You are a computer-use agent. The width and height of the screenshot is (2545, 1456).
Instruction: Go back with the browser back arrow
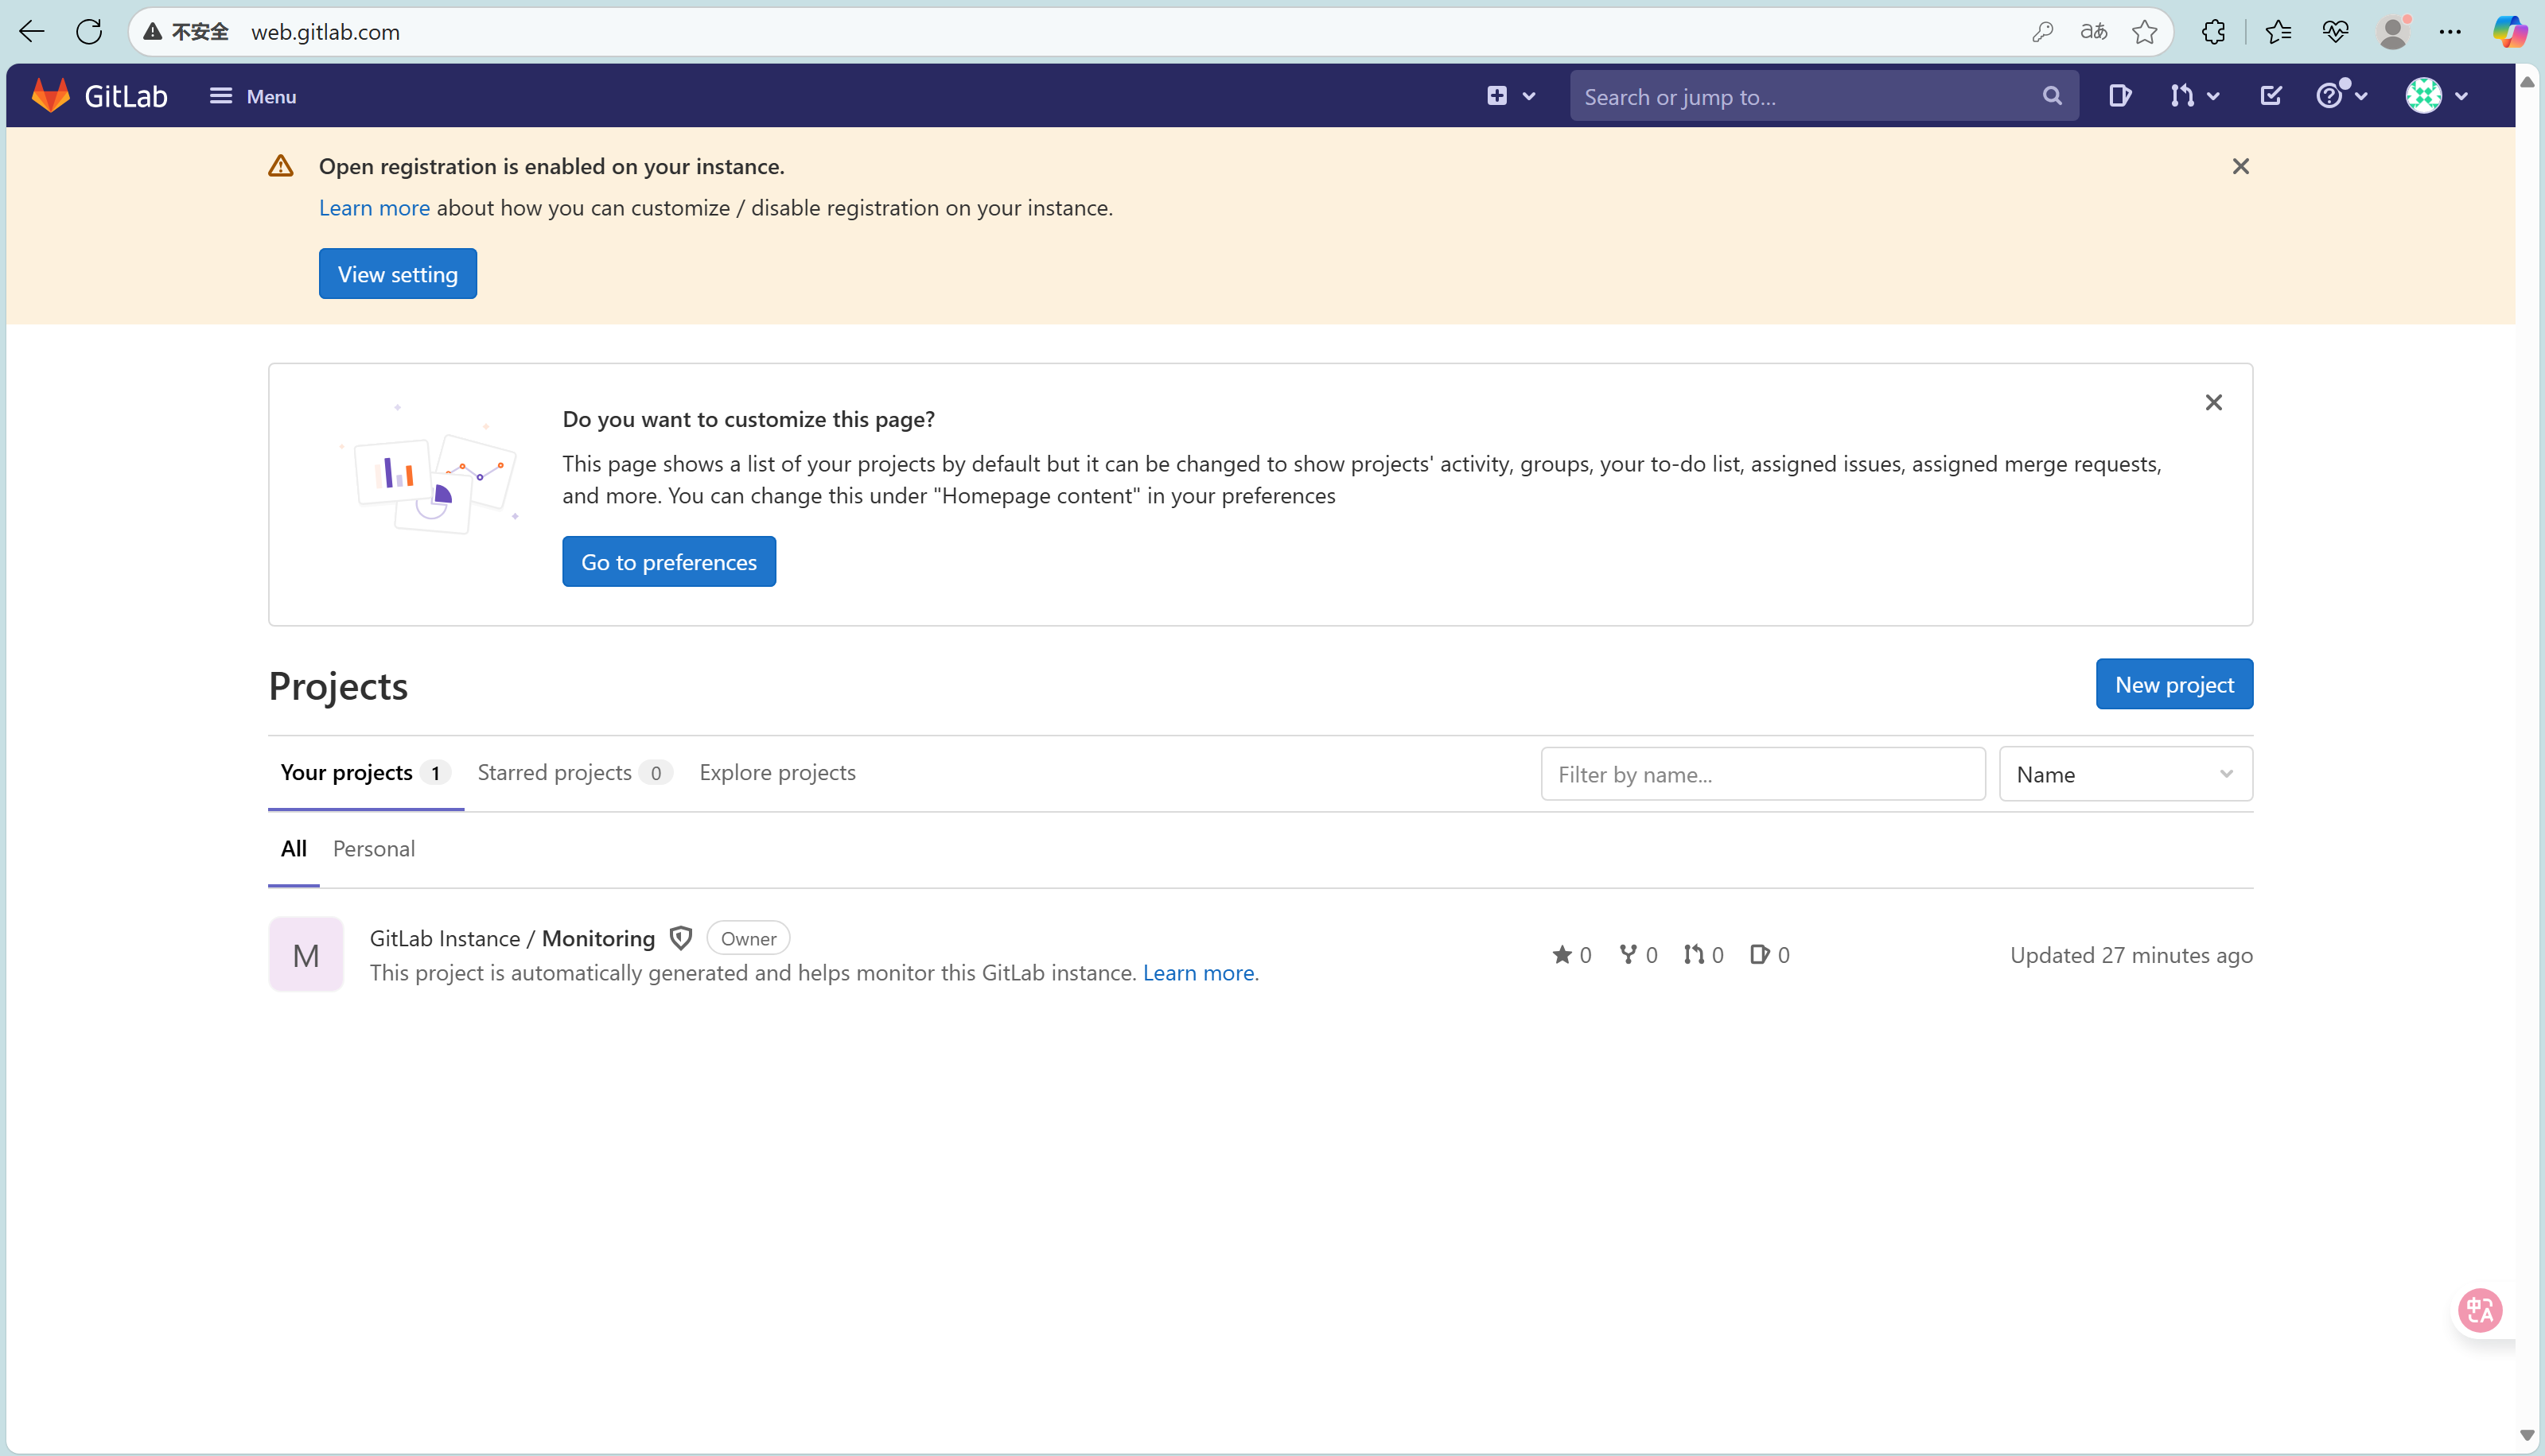tap(32, 32)
